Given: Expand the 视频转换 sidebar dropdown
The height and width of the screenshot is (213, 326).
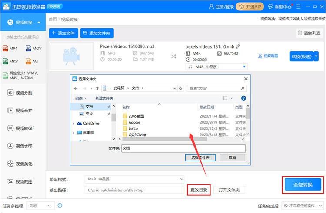Looking at the screenshot, I should pos(39,23).
